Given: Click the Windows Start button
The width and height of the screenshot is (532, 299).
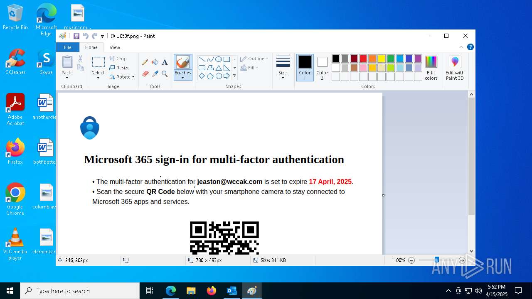Looking at the screenshot, I should [10, 291].
